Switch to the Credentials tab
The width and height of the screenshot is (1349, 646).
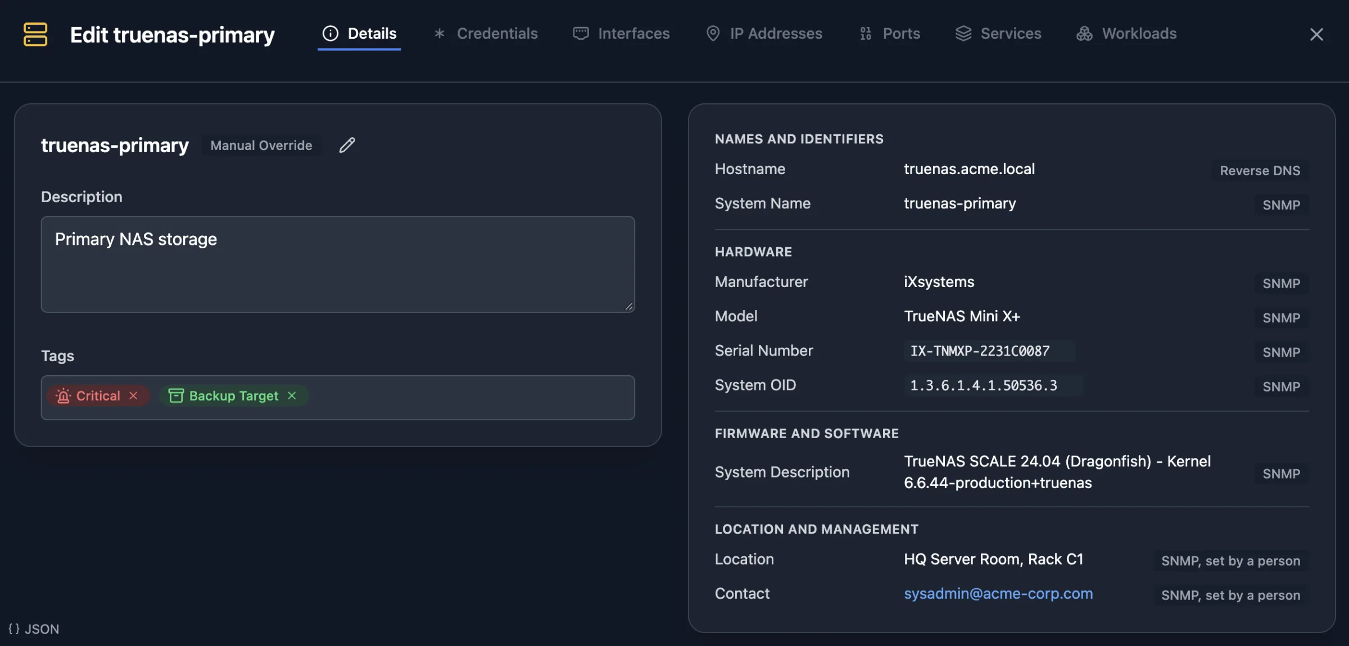coord(486,34)
